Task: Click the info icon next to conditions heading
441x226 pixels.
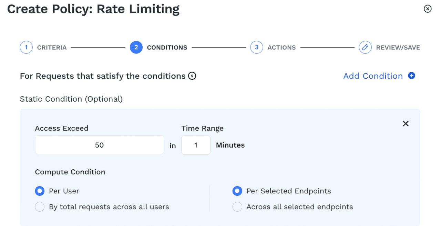Action: tap(192, 76)
